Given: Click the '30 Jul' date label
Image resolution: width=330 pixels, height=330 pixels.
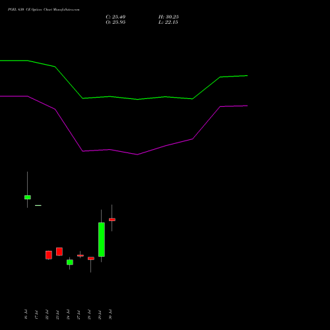Looking at the screenshot, I should pyautogui.click(x=110, y=314).
